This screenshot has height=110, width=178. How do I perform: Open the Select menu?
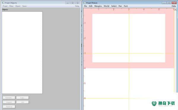point(114,6)
